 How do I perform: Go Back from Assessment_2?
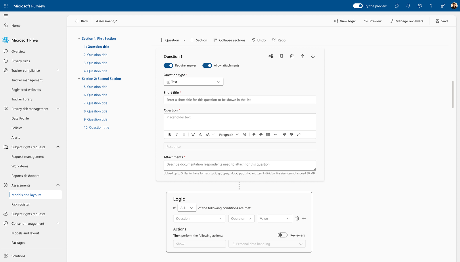81,21
